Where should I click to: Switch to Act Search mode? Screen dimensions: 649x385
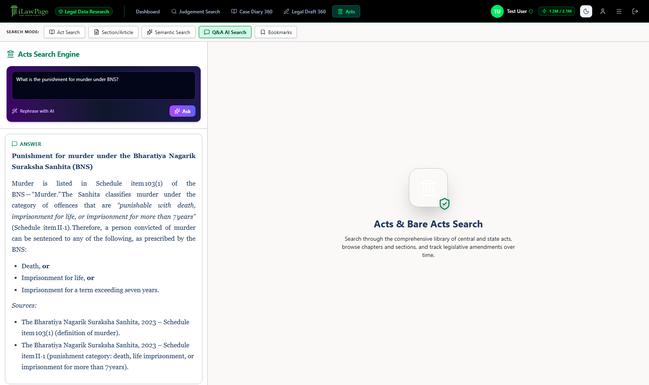64,32
